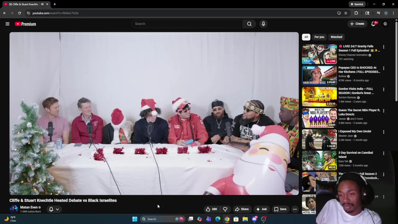Image resolution: width=398 pixels, height=224 pixels.
Task: Like the video with thumbs-up 38K
Action: tap(211, 209)
